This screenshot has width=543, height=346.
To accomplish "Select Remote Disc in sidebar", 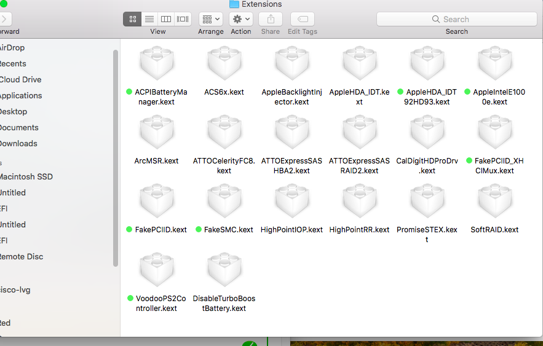I will (22, 256).
